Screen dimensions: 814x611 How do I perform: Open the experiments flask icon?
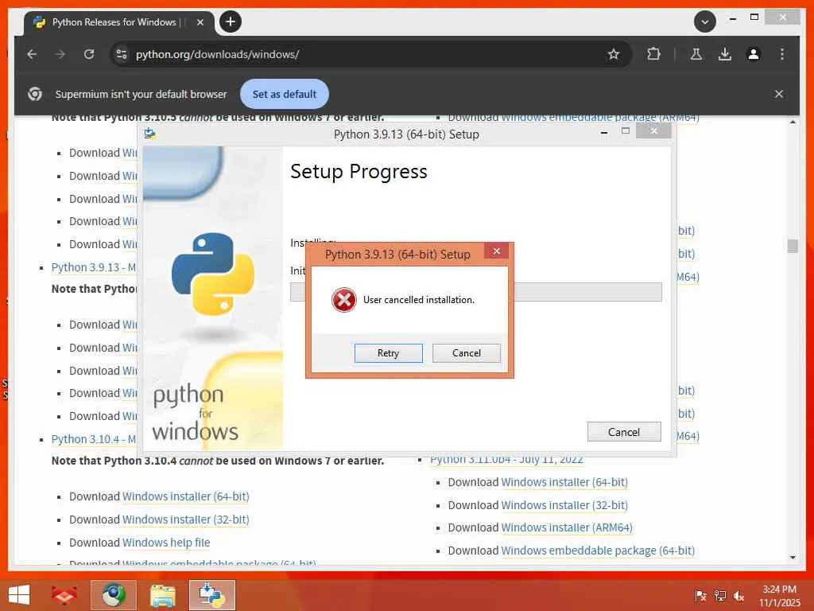point(696,54)
